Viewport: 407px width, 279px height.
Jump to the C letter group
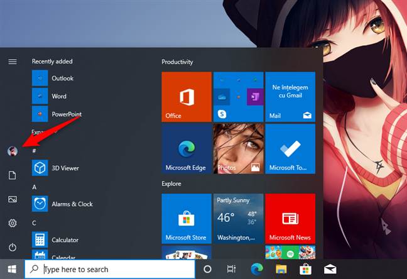coord(34,223)
